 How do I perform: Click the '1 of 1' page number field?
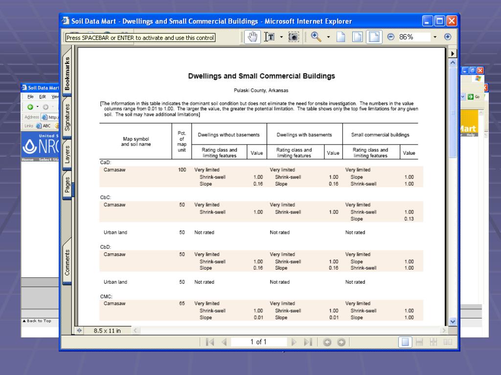(258, 342)
